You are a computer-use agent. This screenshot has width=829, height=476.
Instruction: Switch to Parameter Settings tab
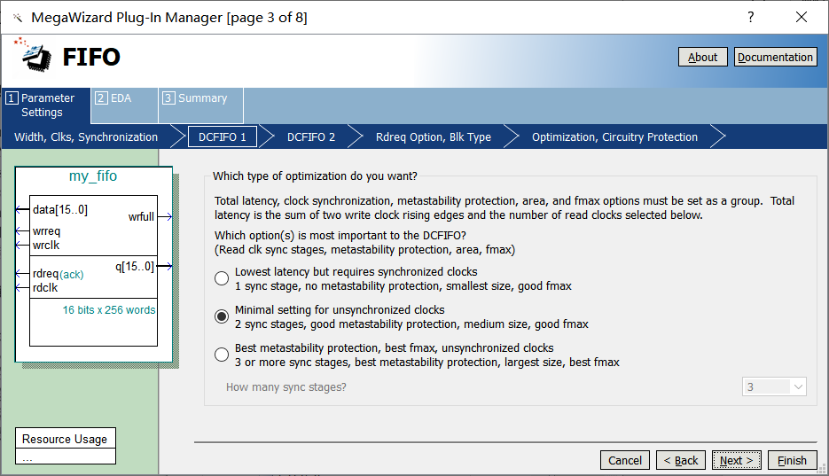[x=46, y=105]
